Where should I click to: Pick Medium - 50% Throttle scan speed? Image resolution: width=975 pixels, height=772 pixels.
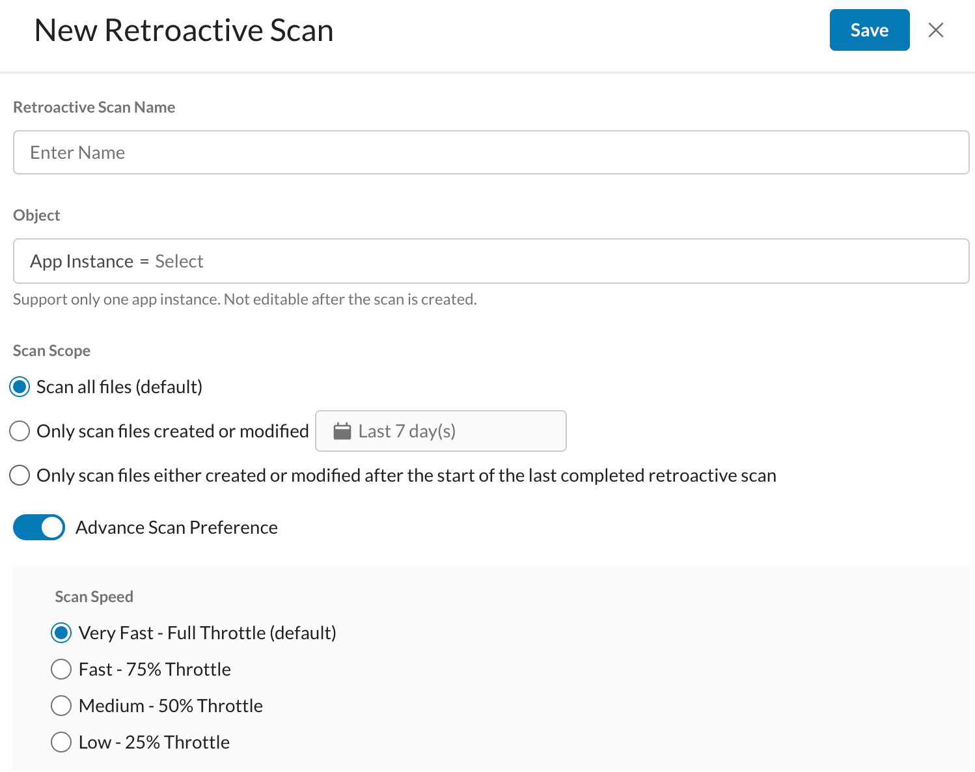[x=61, y=706]
